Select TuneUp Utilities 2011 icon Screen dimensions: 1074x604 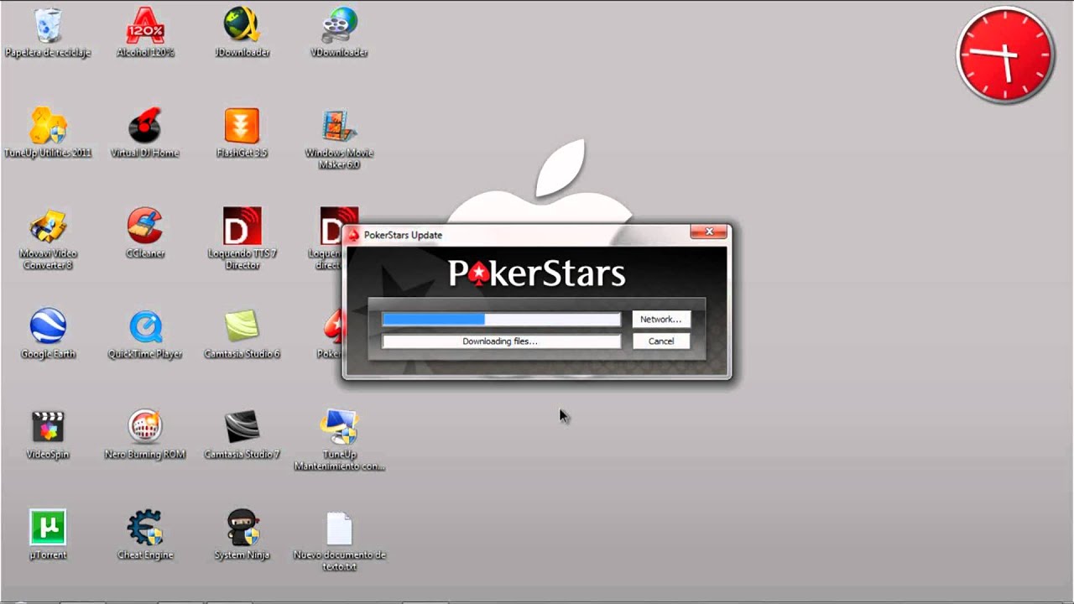48,127
